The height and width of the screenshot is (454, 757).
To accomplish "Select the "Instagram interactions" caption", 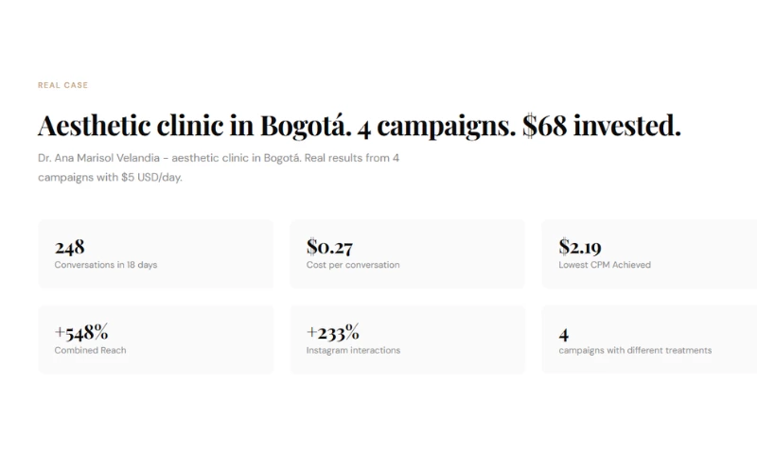I will (353, 350).
